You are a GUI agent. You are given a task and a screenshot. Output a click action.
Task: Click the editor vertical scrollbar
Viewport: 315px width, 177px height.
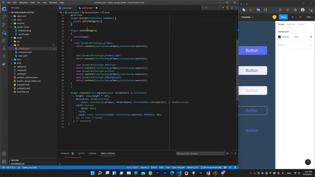(237, 70)
